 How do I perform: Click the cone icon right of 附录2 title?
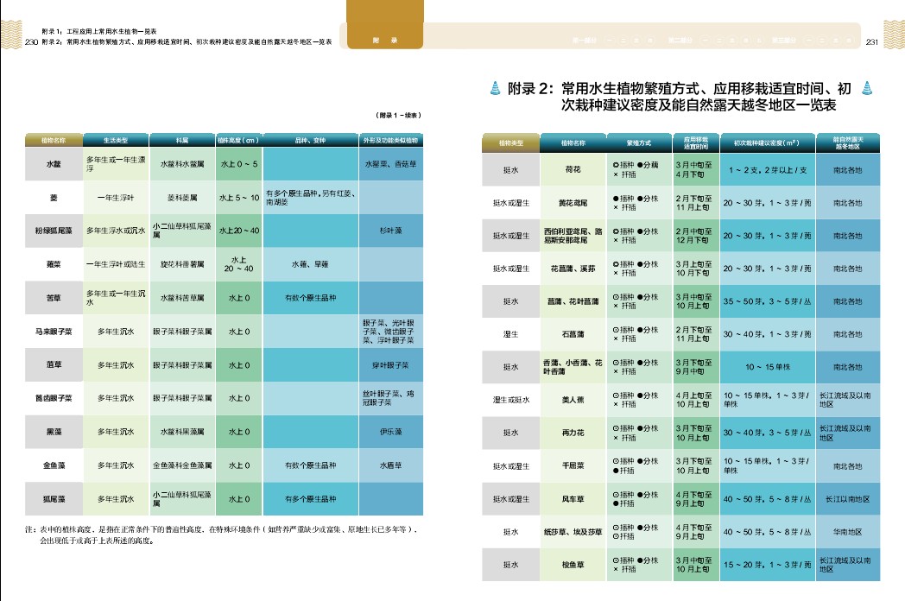click(868, 88)
